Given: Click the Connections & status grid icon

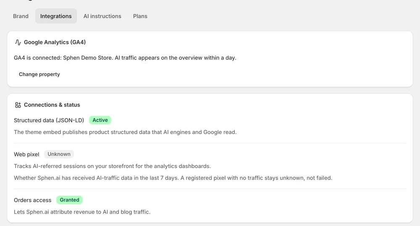Looking at the screenshot, I should coord(18,105).
